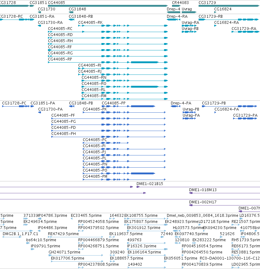Image resolution: width=260 pixels, height=269 pixels.
Task: Select the Uvrag gene label
Action: click(x=187, y=9)
